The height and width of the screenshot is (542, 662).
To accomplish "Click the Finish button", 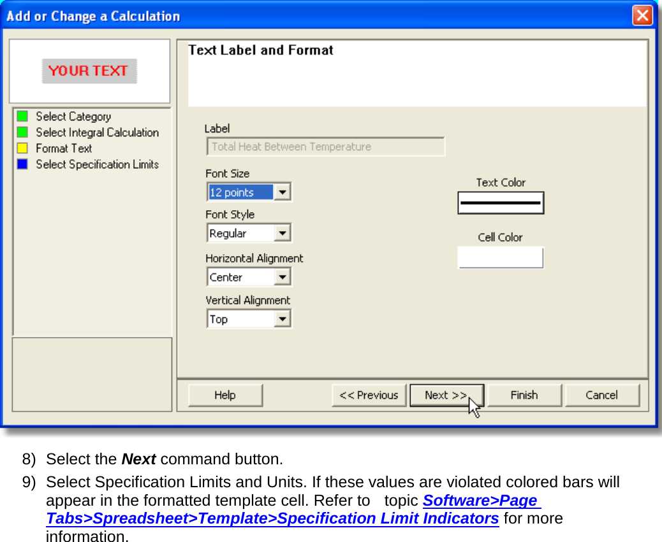I will pyautogui.click(x=524, y=395).
